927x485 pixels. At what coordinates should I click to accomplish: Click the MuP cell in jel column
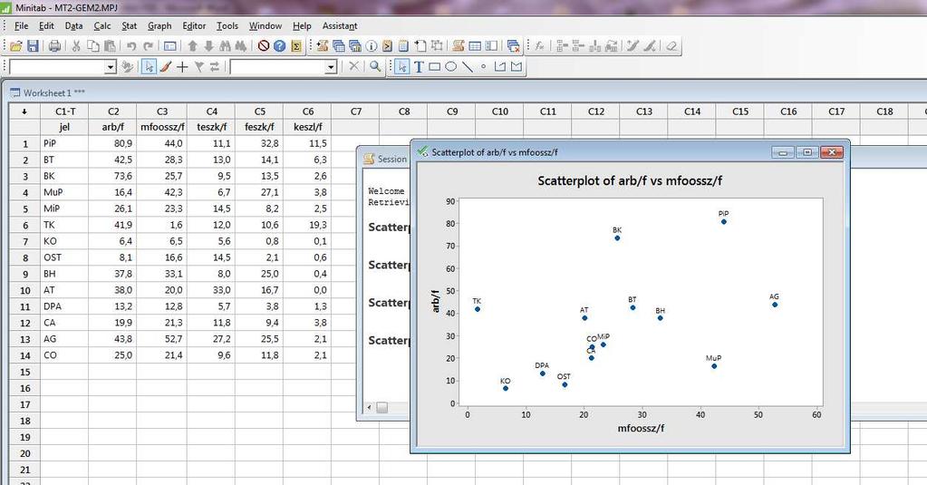point(64,192)
